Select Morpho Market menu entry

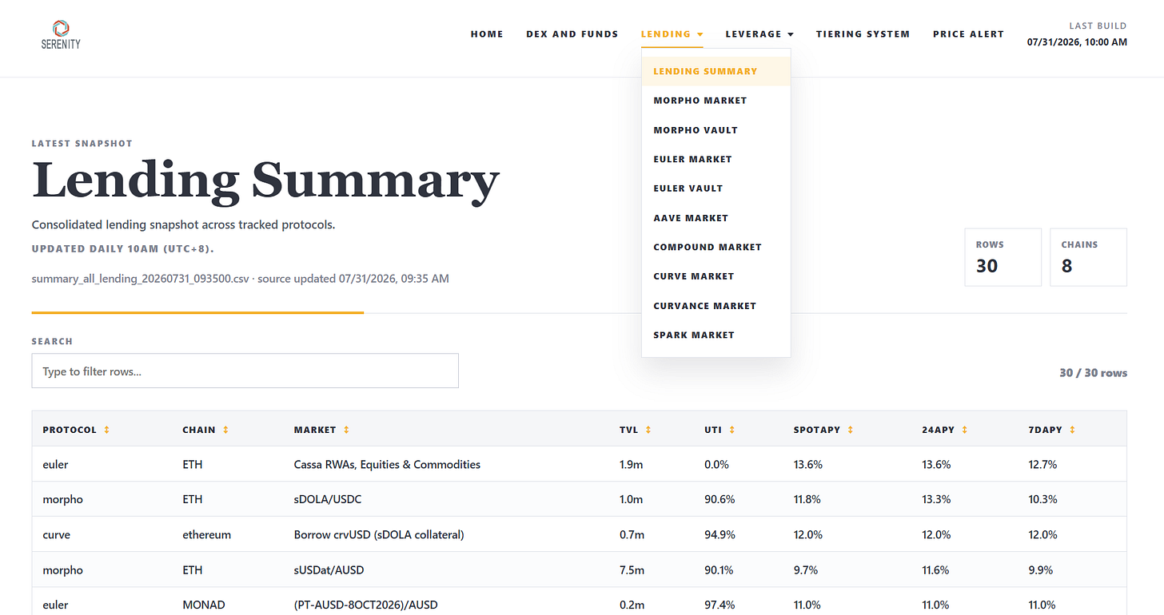click(x=716, y=101)
